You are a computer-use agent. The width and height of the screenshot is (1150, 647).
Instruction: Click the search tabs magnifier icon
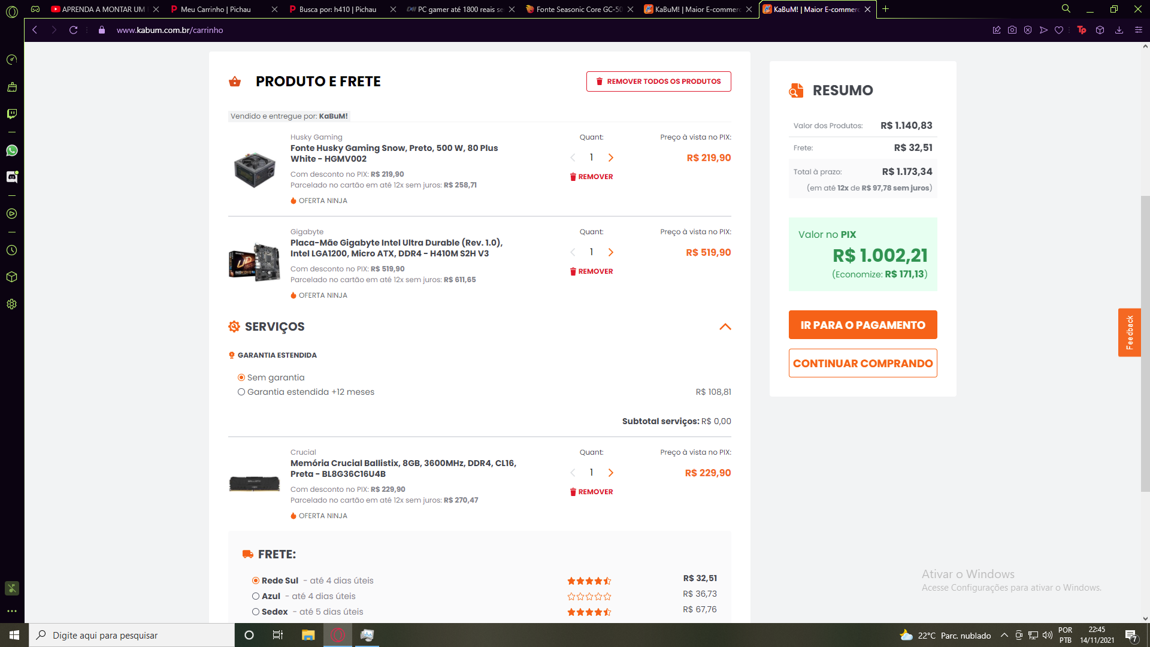pos(1066,9)
